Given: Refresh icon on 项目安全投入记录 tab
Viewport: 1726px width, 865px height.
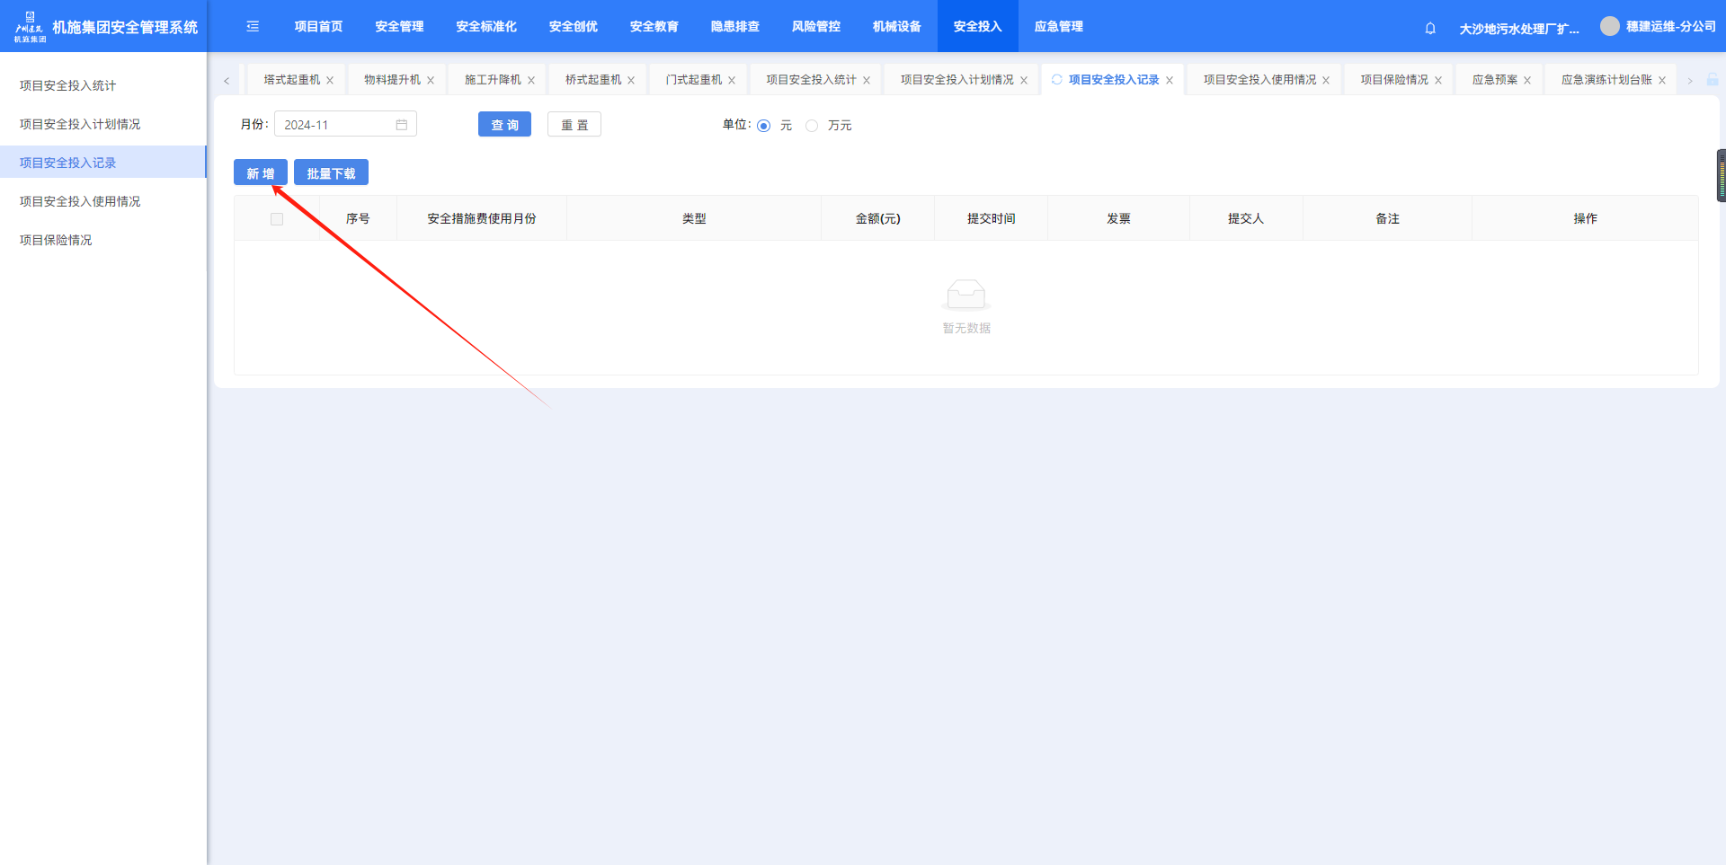Looking at the screenshot, I should click(x=1057, y=80).
